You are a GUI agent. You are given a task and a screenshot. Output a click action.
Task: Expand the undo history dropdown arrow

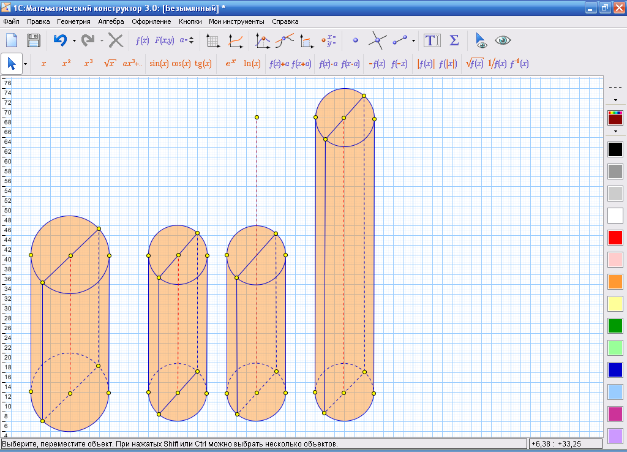[74, 40]
